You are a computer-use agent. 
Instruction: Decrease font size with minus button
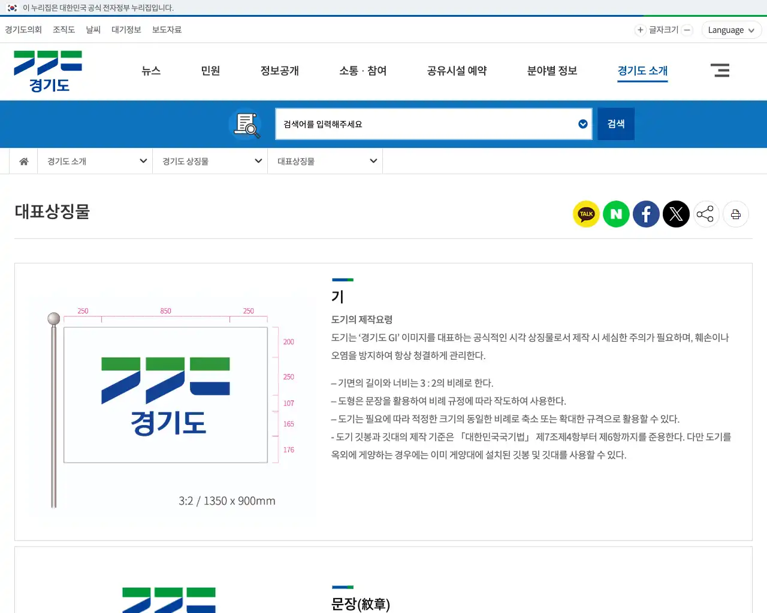pos(687,30)
